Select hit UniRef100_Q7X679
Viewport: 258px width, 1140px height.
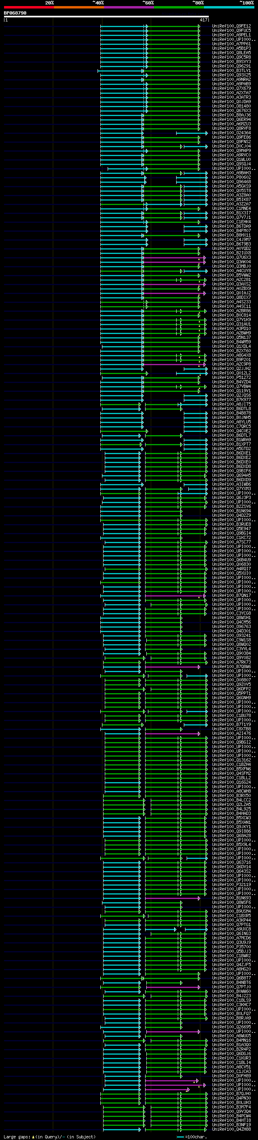tap(231, 88)
